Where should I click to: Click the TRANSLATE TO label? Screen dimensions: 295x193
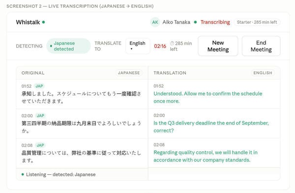tap(108, 46)
